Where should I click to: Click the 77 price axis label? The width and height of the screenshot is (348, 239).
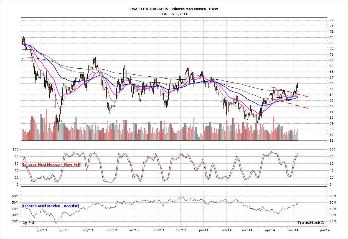(332, 20)
